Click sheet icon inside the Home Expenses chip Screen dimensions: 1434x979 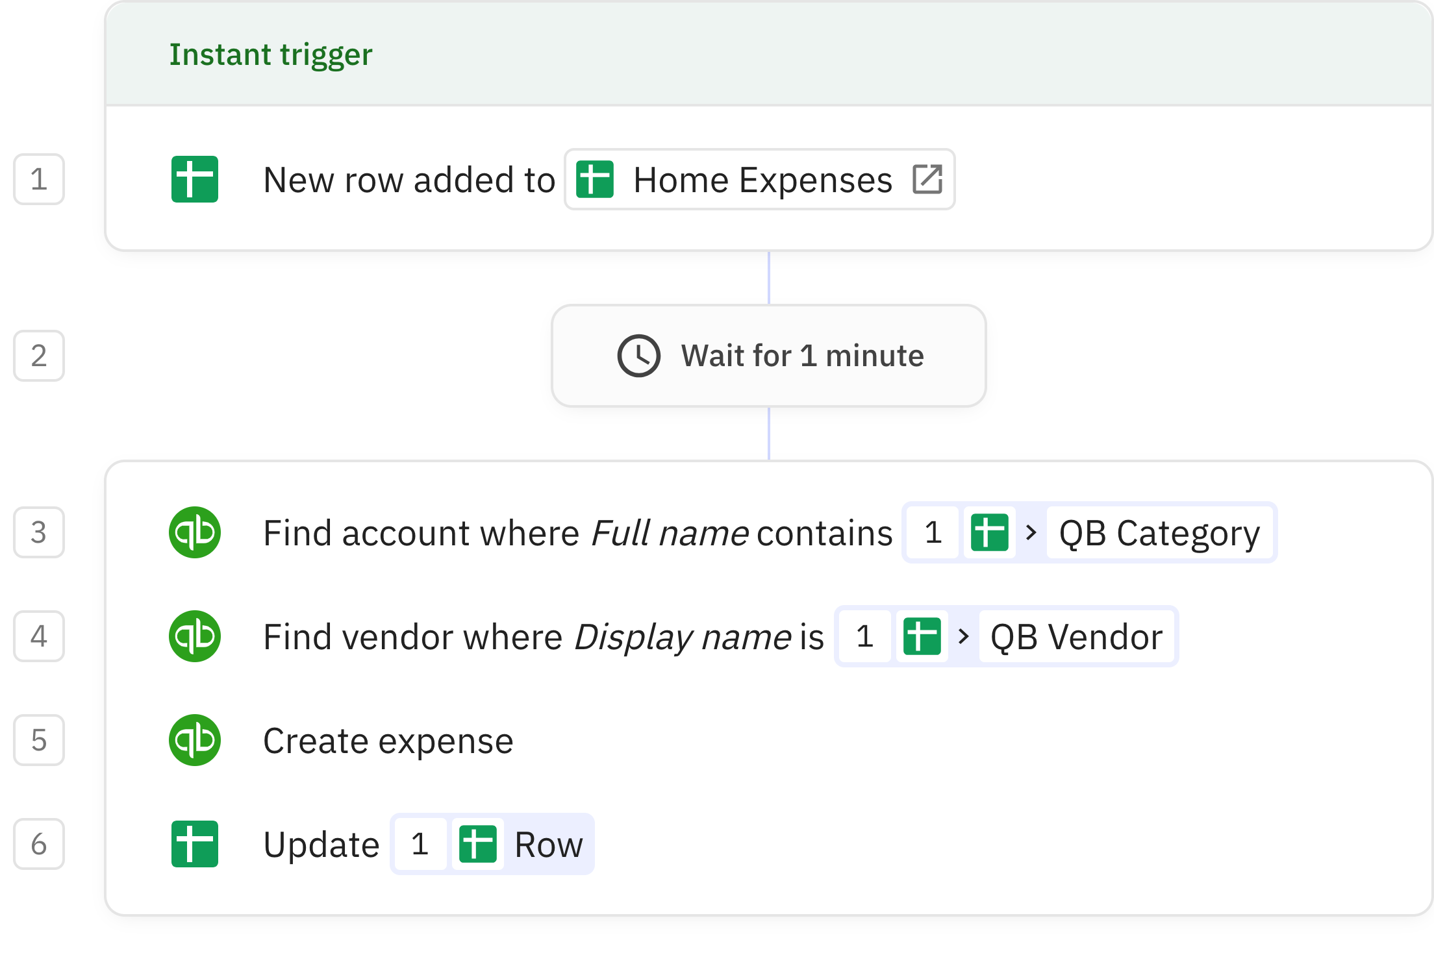tap(594, 179)
